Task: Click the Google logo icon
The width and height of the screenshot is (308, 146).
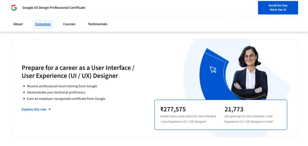Action: [14, 8]
